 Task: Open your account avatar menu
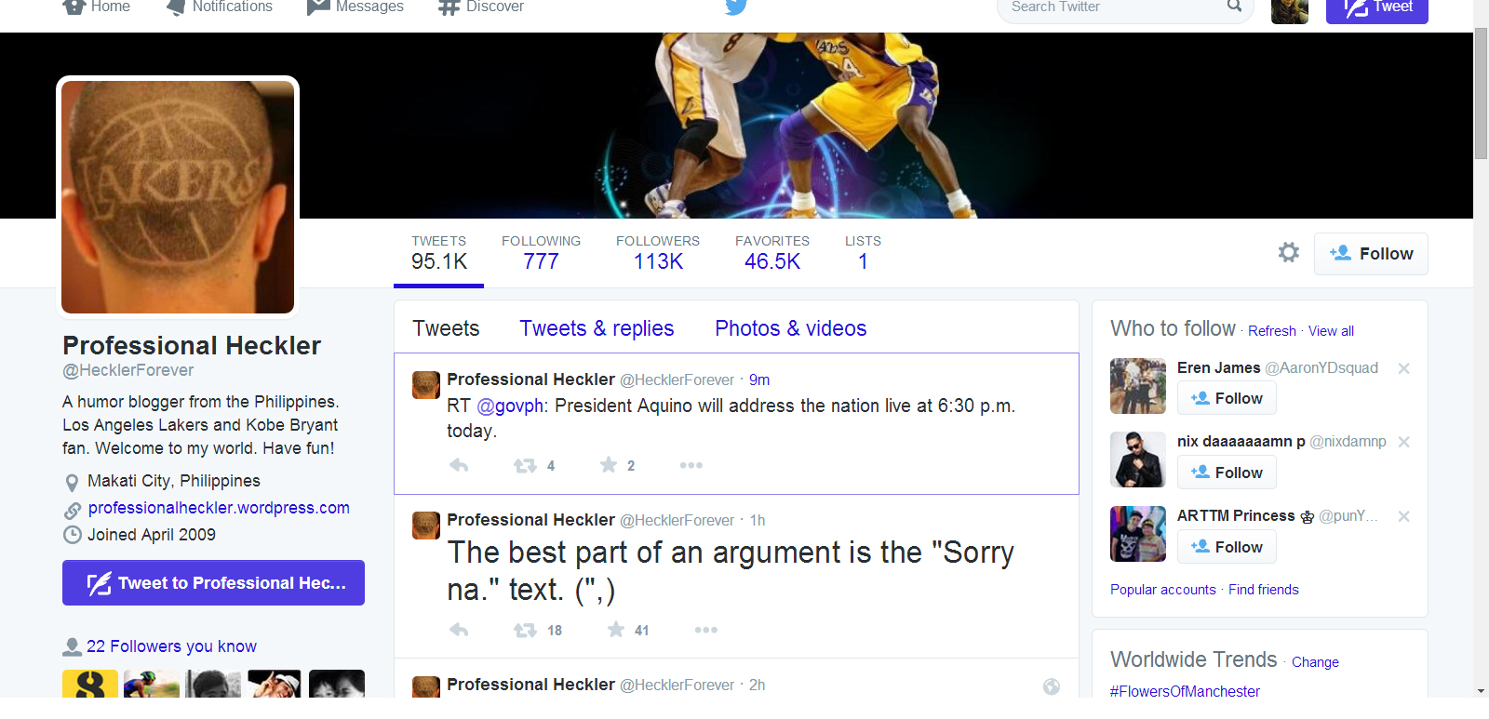[x=1290, y=11]
